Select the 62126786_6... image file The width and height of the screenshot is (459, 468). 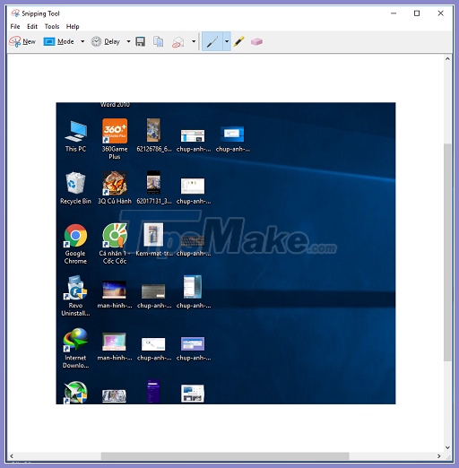point(154,135)
